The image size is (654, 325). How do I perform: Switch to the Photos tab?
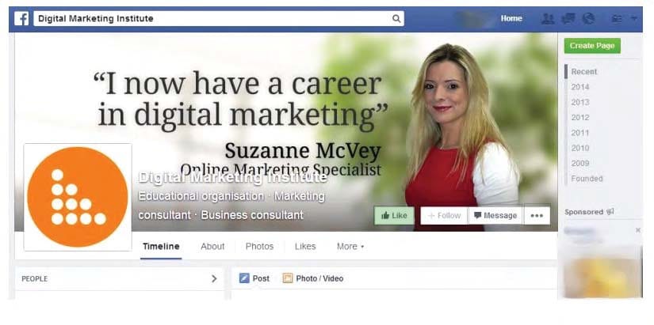pyautogui.click(x=259, y=247)
